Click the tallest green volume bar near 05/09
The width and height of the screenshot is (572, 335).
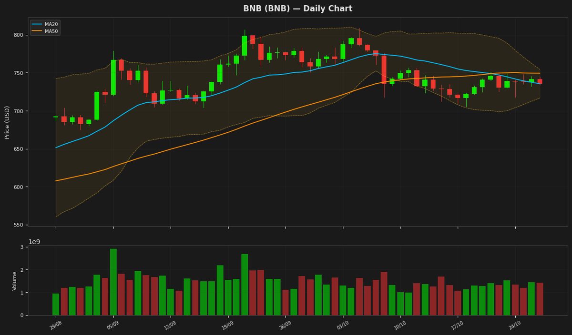(x=113, y=282)
